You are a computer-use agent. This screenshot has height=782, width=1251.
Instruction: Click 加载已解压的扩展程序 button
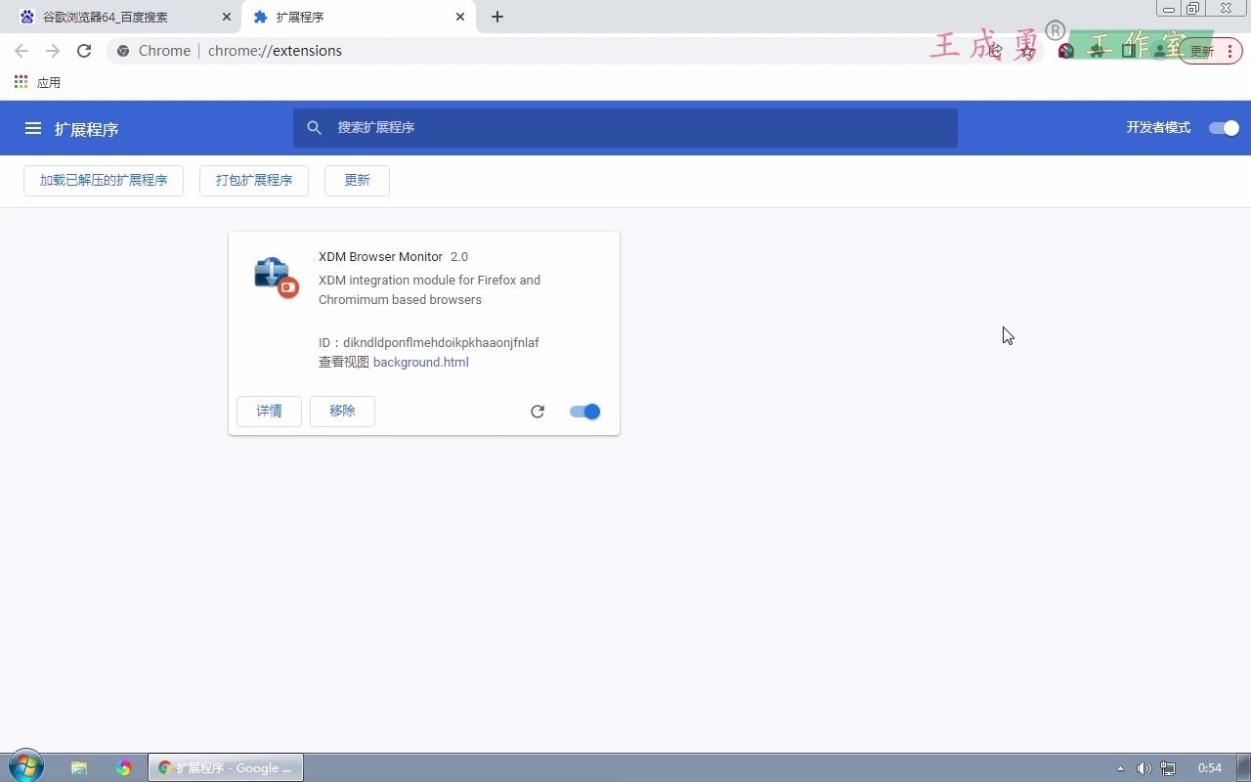(x=104, y=181)
